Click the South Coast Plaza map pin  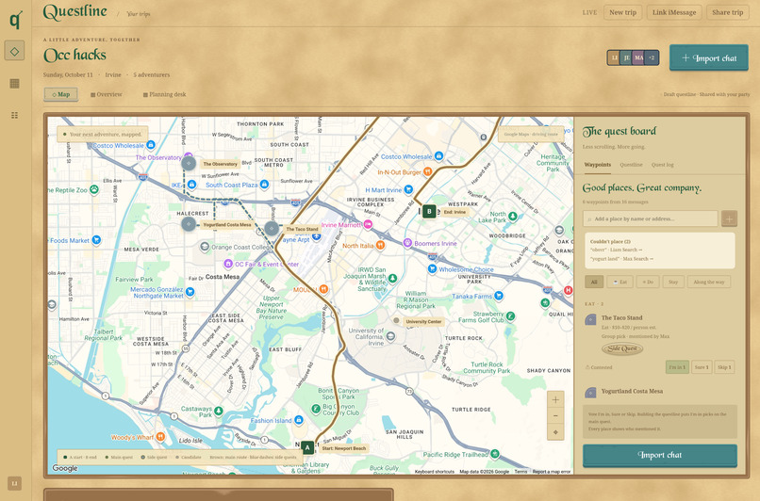tap(264, 185)
